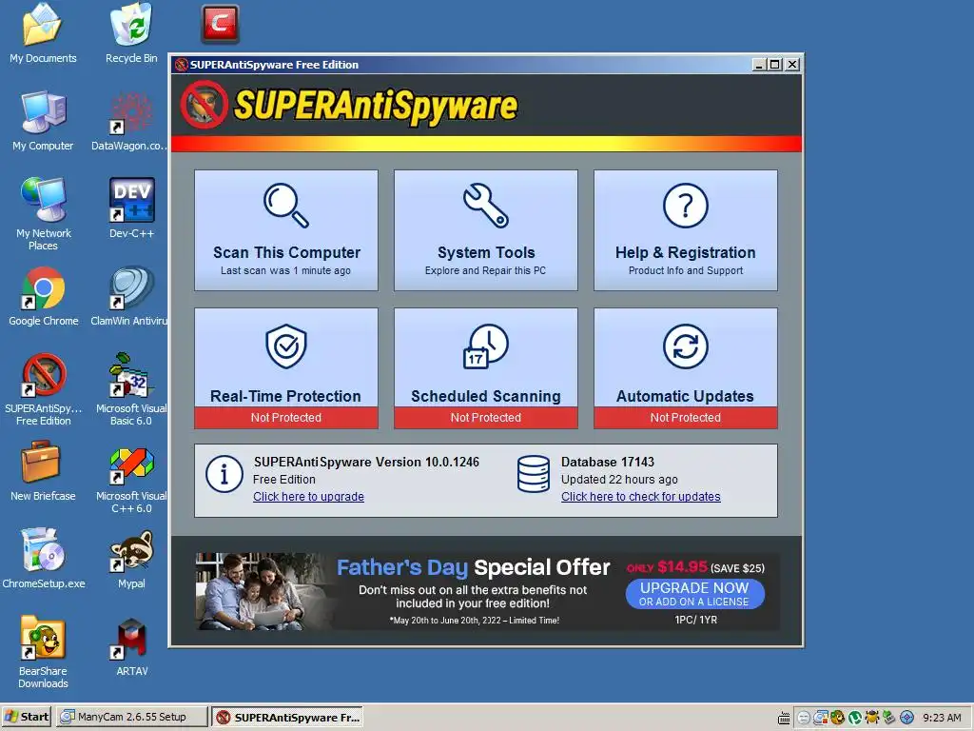The image size is (974, 731).
Task: Click the question mark Help & Registration icon
Action: [685, 206]
